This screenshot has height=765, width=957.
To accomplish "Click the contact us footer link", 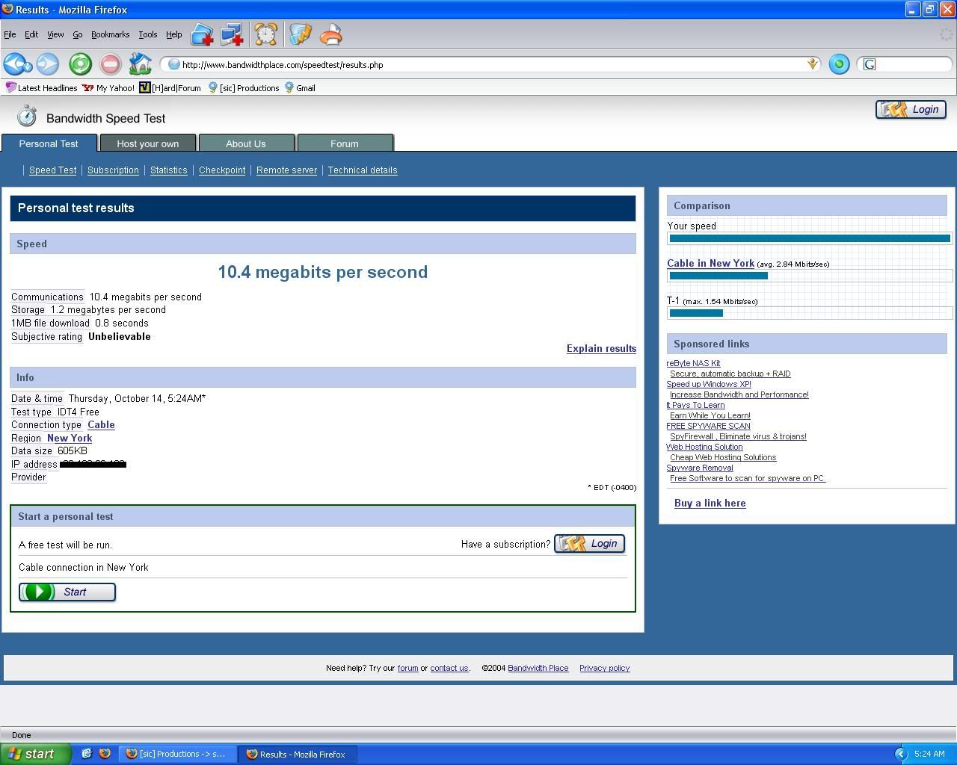I will coord(449,668).
